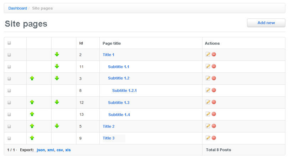The height and width of the screenshot is (159, 288).
Task: Tick the checkbox for Title 3 row
Action: [x=9, y=138]
